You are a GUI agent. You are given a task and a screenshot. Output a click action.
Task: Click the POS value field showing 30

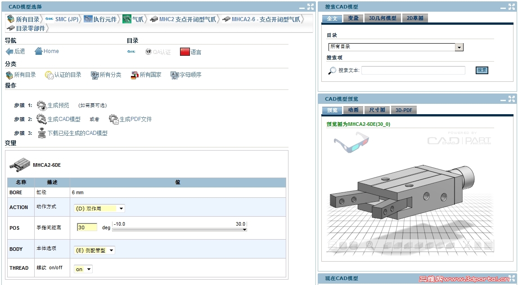point(87,227)
